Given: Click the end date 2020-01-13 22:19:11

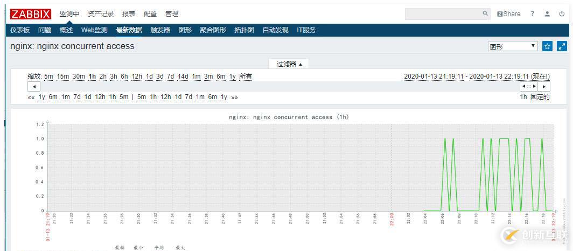Looking at the screenshot, I should (x=499, y=76).
